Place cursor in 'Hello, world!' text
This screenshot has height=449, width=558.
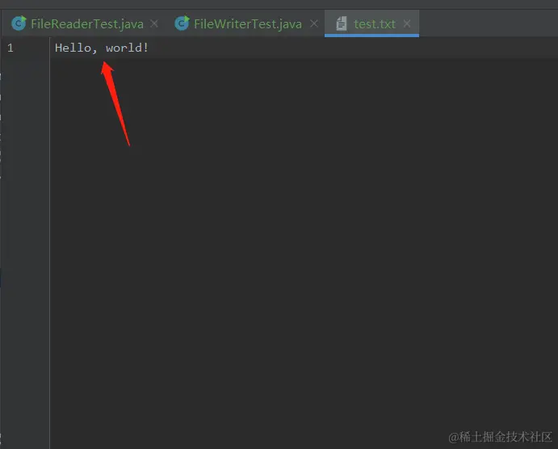(x=102, y=48)
